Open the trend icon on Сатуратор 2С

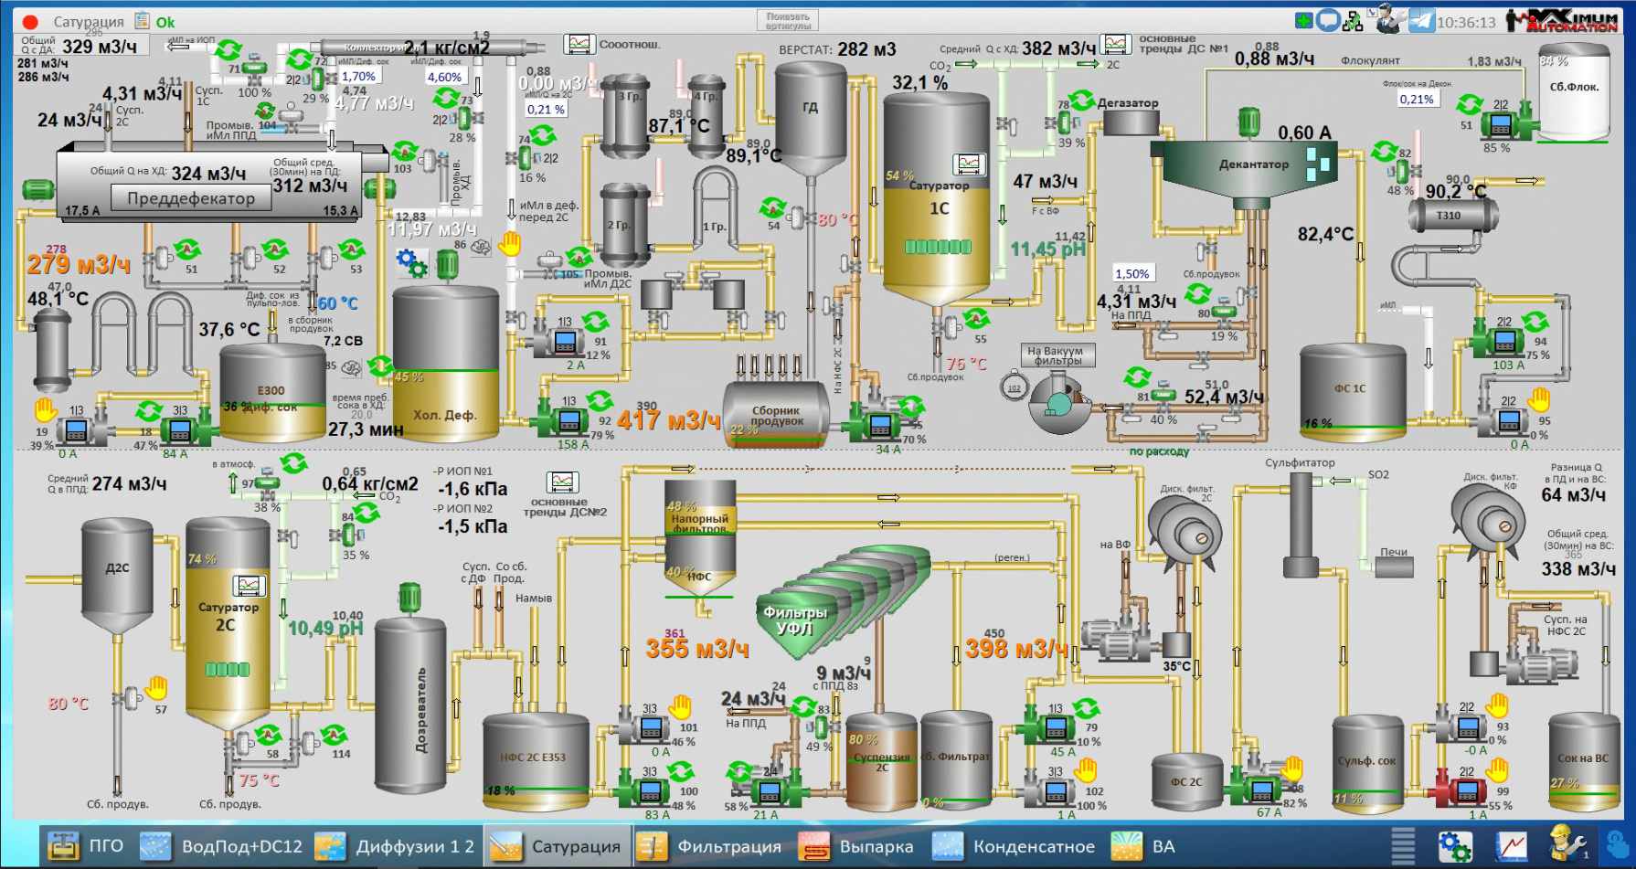pos(249,586)
